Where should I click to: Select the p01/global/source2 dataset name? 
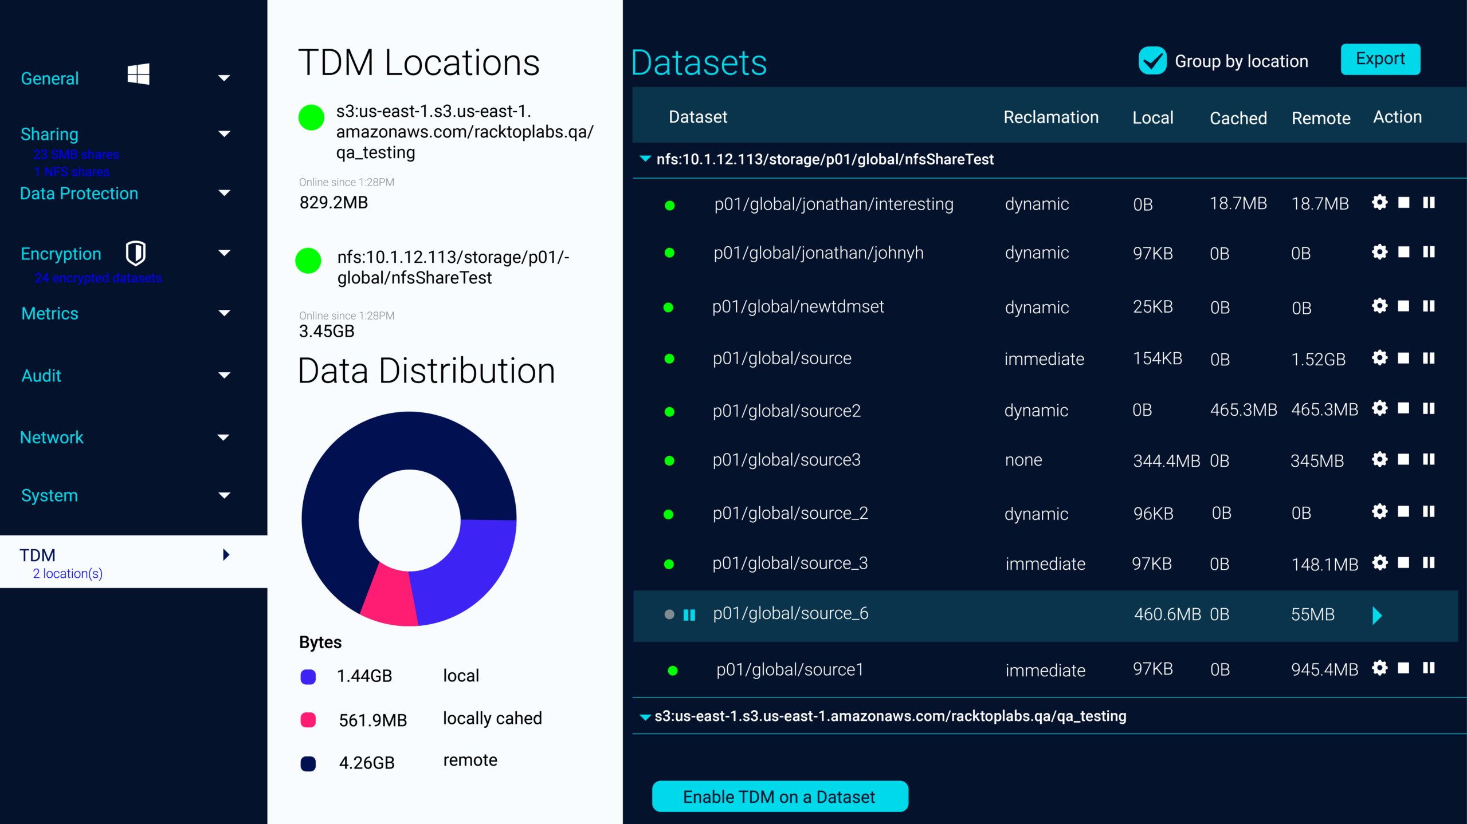[x=787, y=411]
